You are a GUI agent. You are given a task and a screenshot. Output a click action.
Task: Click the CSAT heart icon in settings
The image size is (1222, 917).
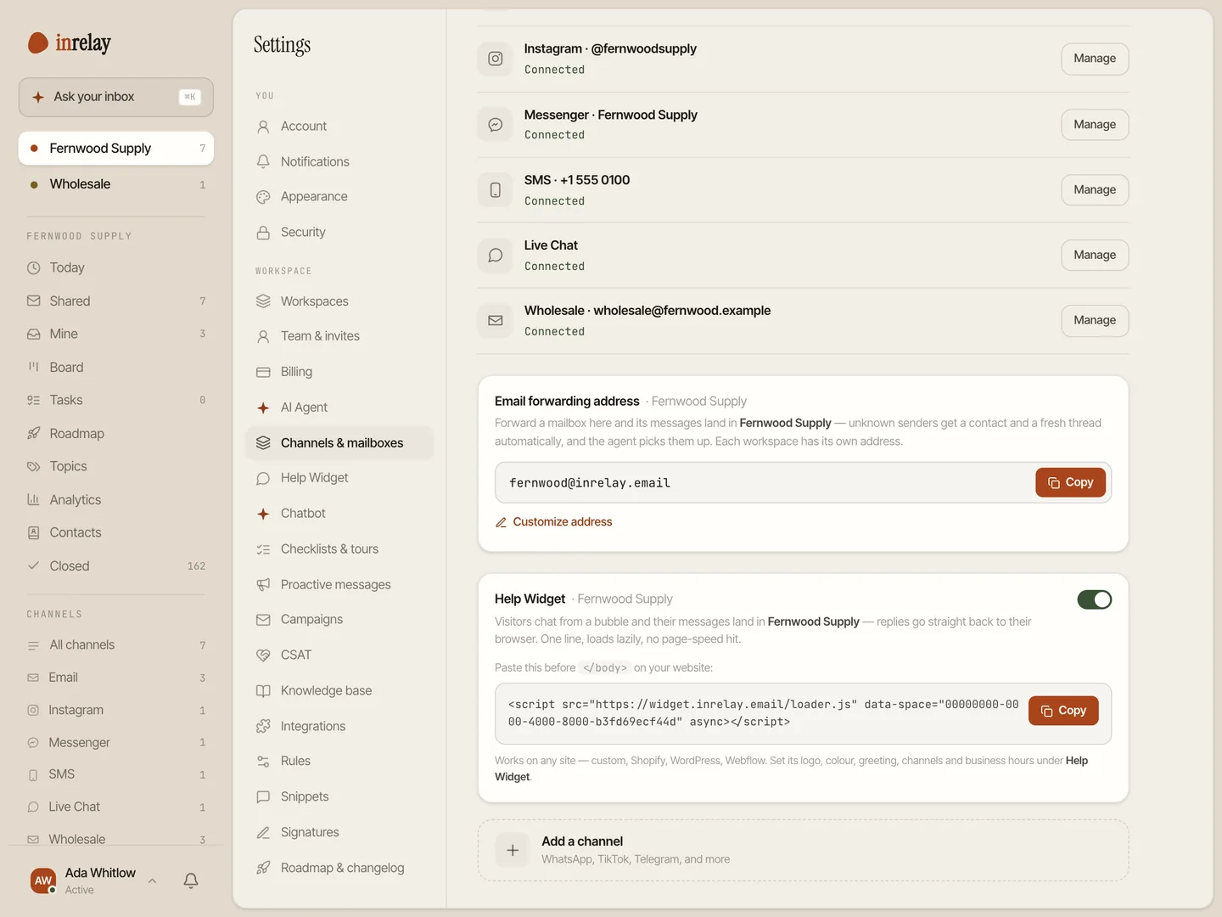tap(263, 655)
